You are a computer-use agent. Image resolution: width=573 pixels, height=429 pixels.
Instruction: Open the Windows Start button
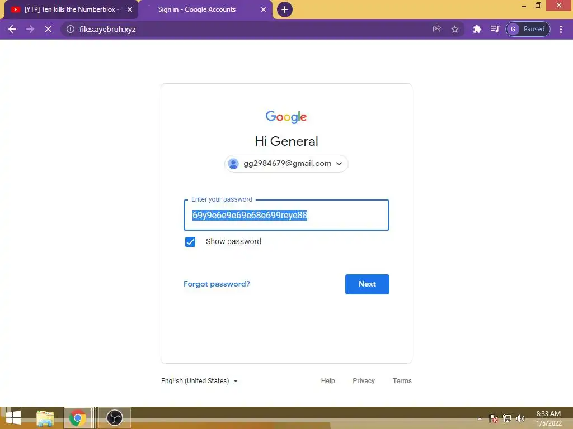tap(13, 418)
